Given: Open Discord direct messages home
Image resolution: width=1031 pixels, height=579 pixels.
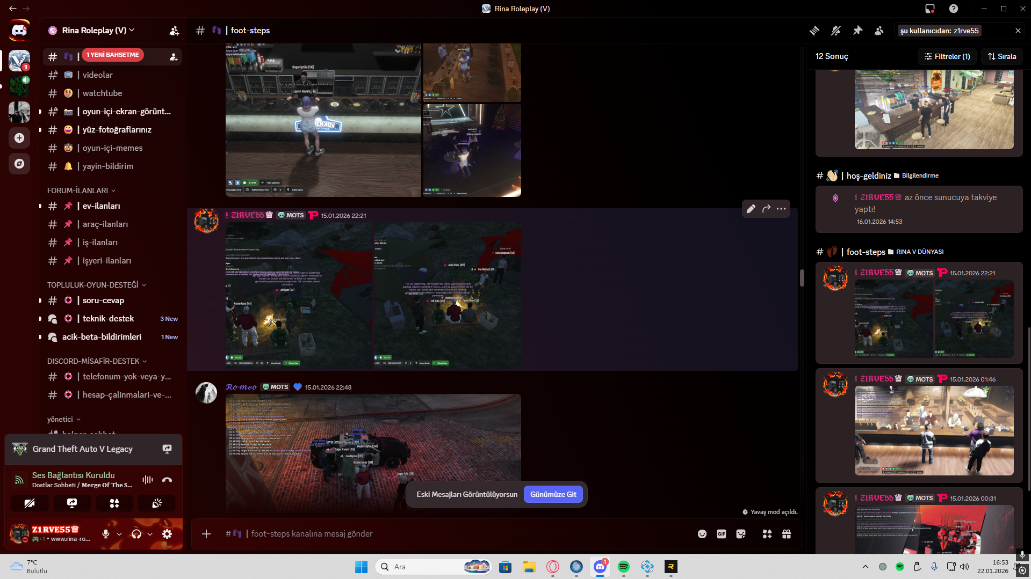Looking at the screenshot, I should coord(19,31).
